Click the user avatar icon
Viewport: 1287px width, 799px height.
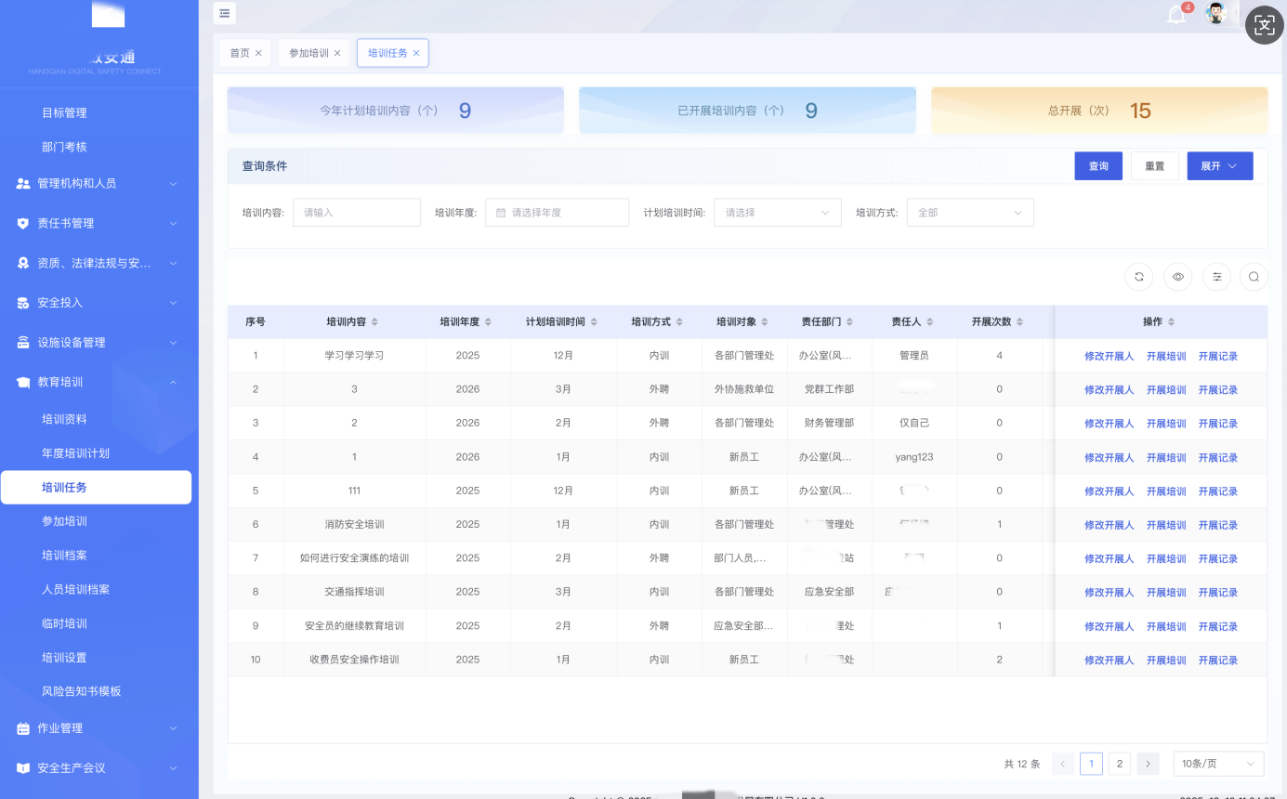[x=1215, y=13]
